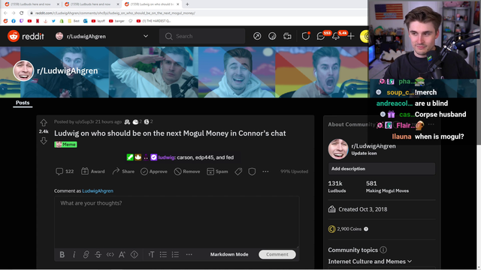Click the flair tag icon on post
Image resolution: width=481 pixels, height=270 pixels.
point(238,172)
